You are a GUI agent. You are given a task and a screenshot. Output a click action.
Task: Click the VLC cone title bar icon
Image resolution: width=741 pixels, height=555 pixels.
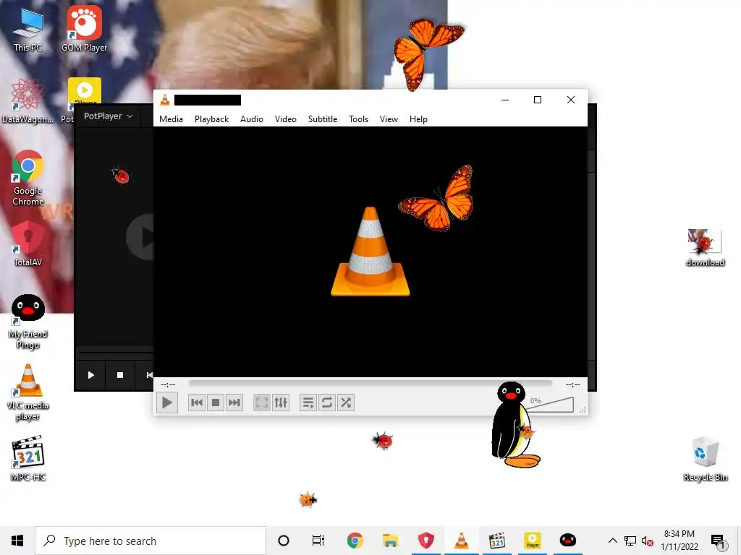(x=165, y=100)
